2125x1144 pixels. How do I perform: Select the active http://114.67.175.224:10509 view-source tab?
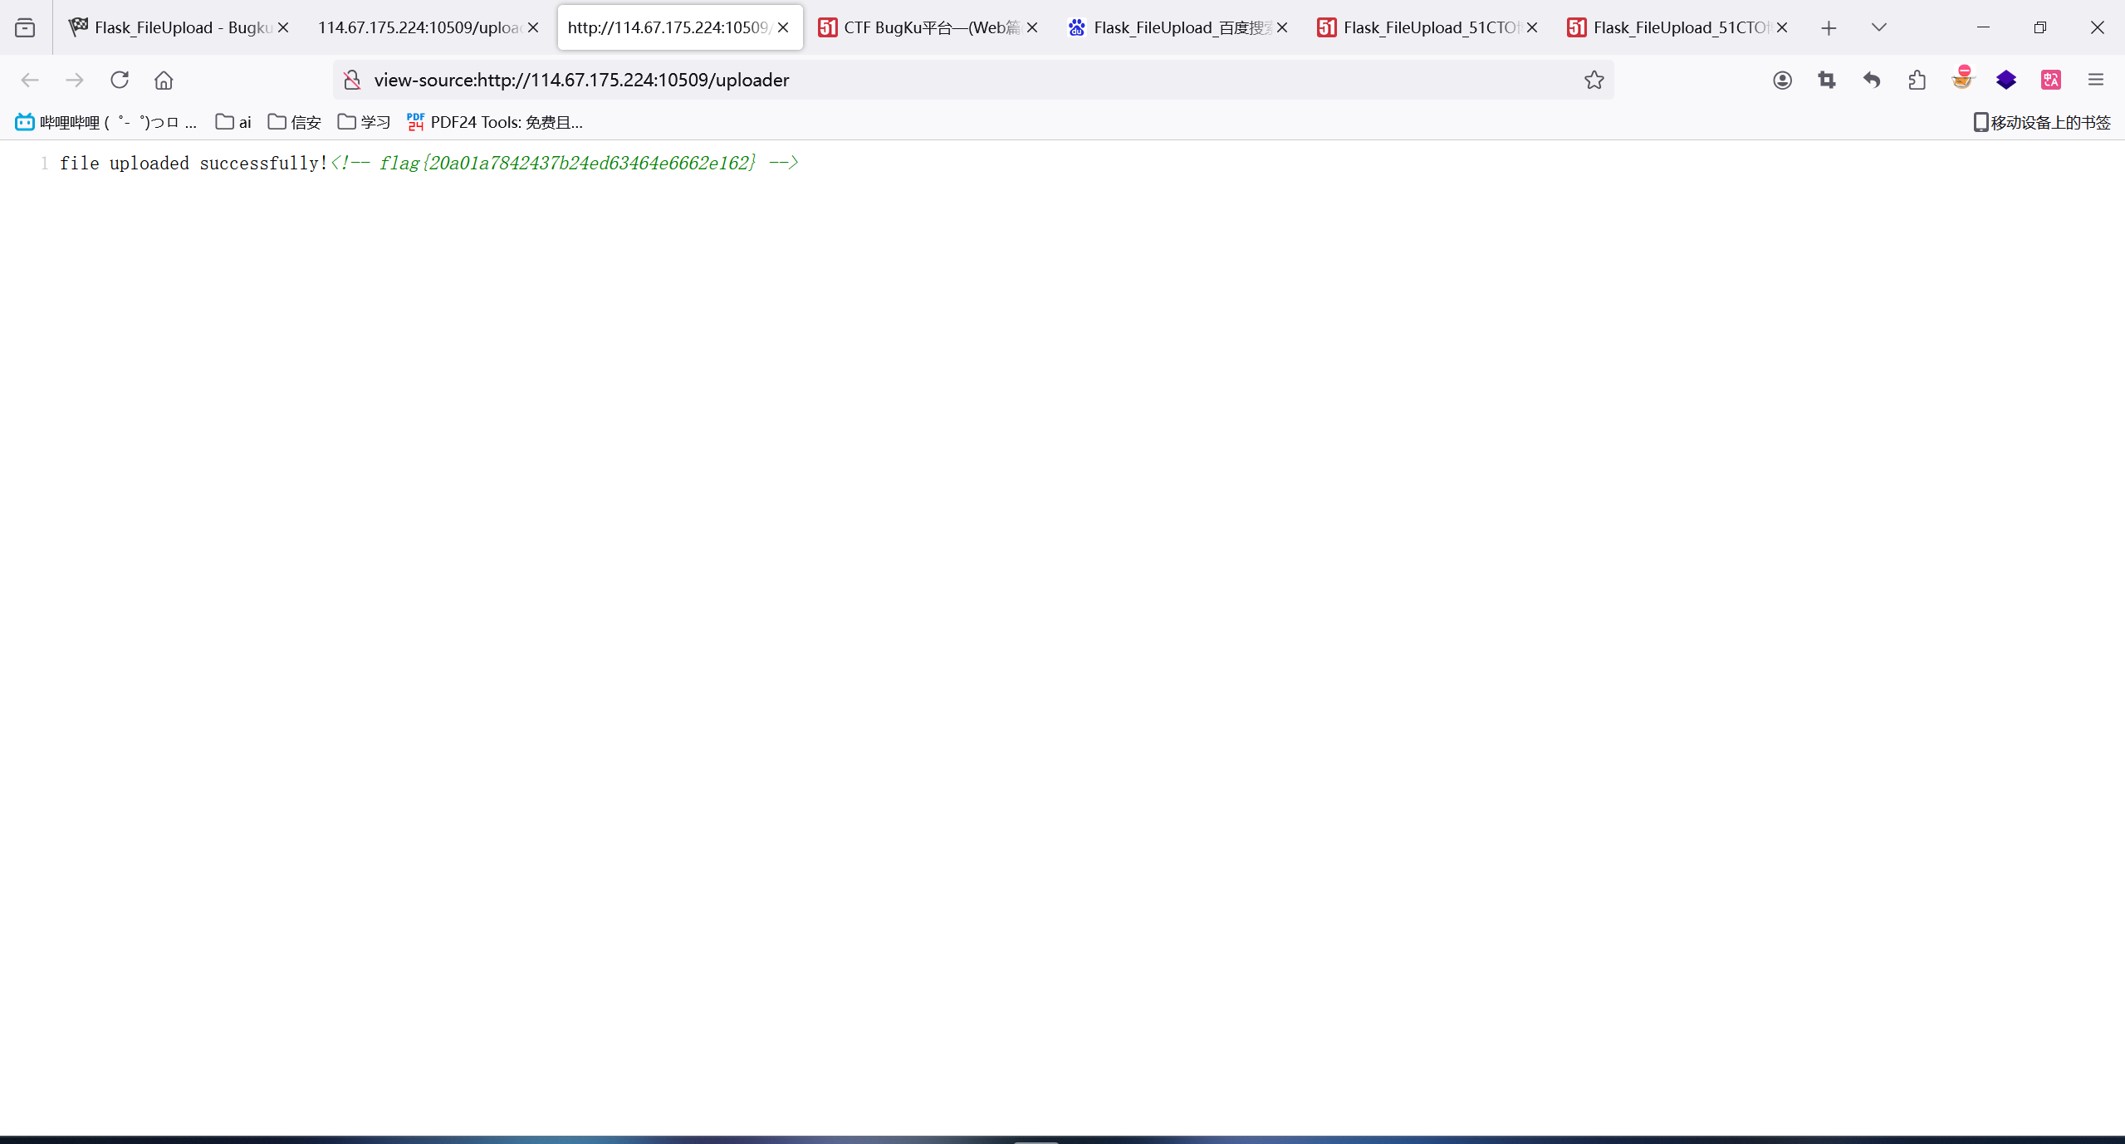(x=679, y=27)
